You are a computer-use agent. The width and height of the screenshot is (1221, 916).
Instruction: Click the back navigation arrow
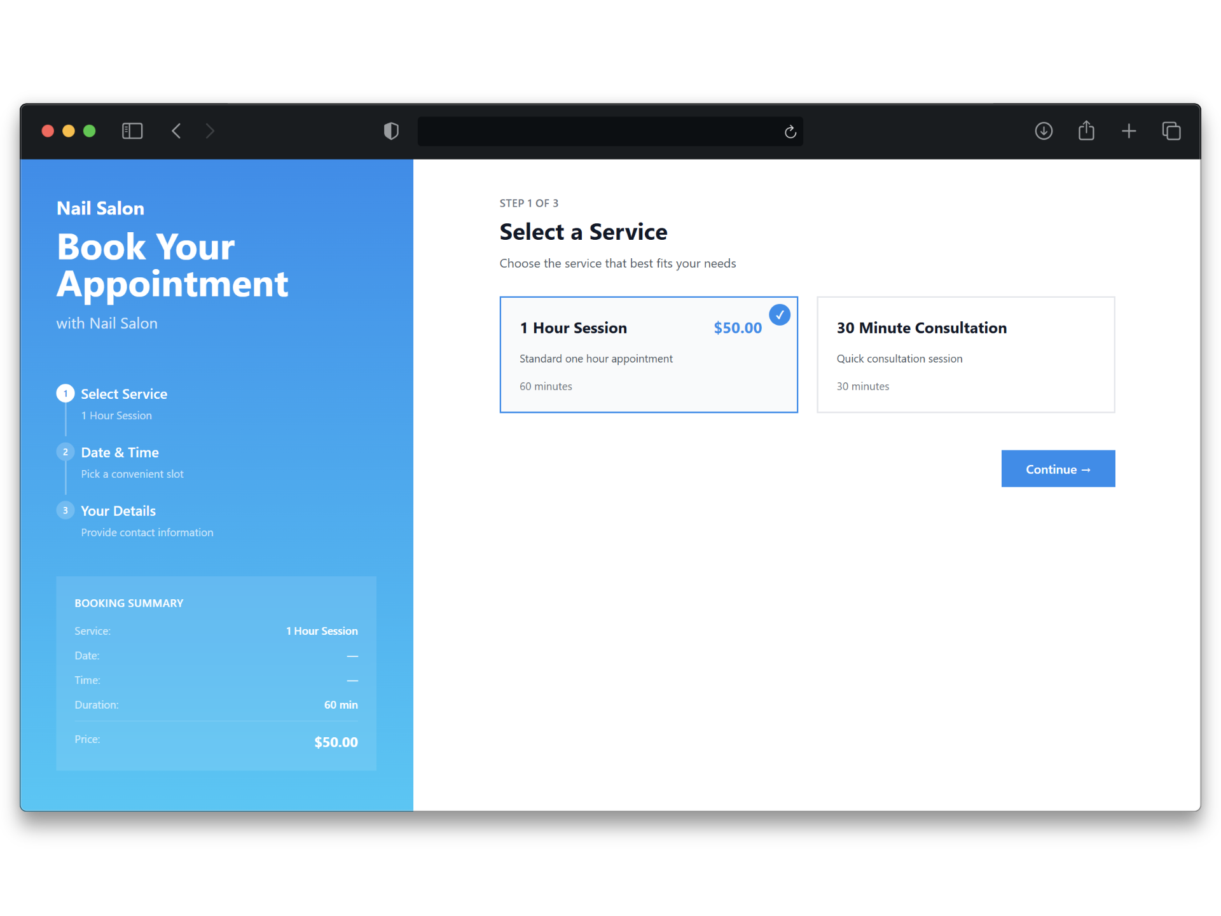[x=177, y=131]
